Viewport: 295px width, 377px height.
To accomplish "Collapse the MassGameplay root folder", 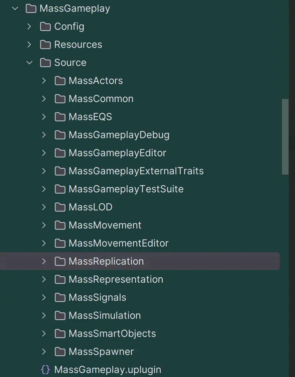I will pos(15,8).
